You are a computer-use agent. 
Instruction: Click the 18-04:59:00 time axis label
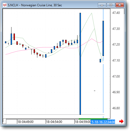[83, 122]
